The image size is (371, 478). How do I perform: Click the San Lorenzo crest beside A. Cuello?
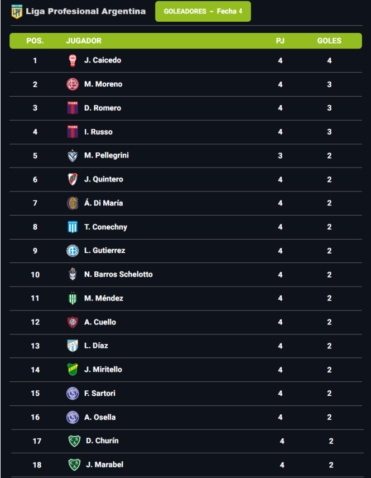(73, 322)
